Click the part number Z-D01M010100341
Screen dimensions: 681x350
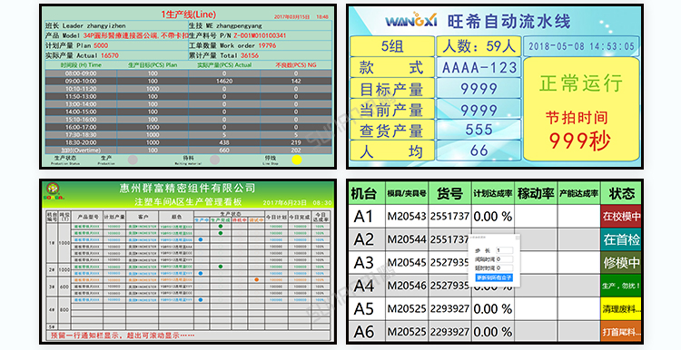coord(260,35)
